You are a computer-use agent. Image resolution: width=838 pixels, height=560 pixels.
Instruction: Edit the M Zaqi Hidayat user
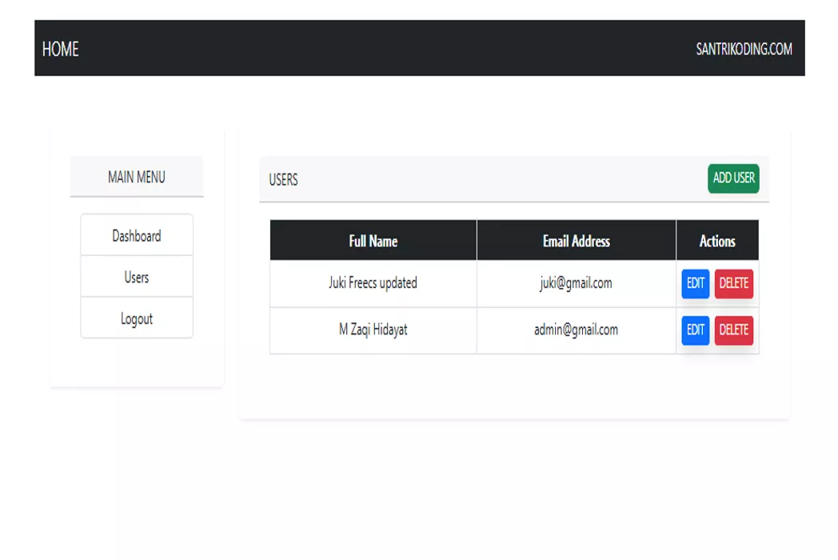click(x=696, y=330)
